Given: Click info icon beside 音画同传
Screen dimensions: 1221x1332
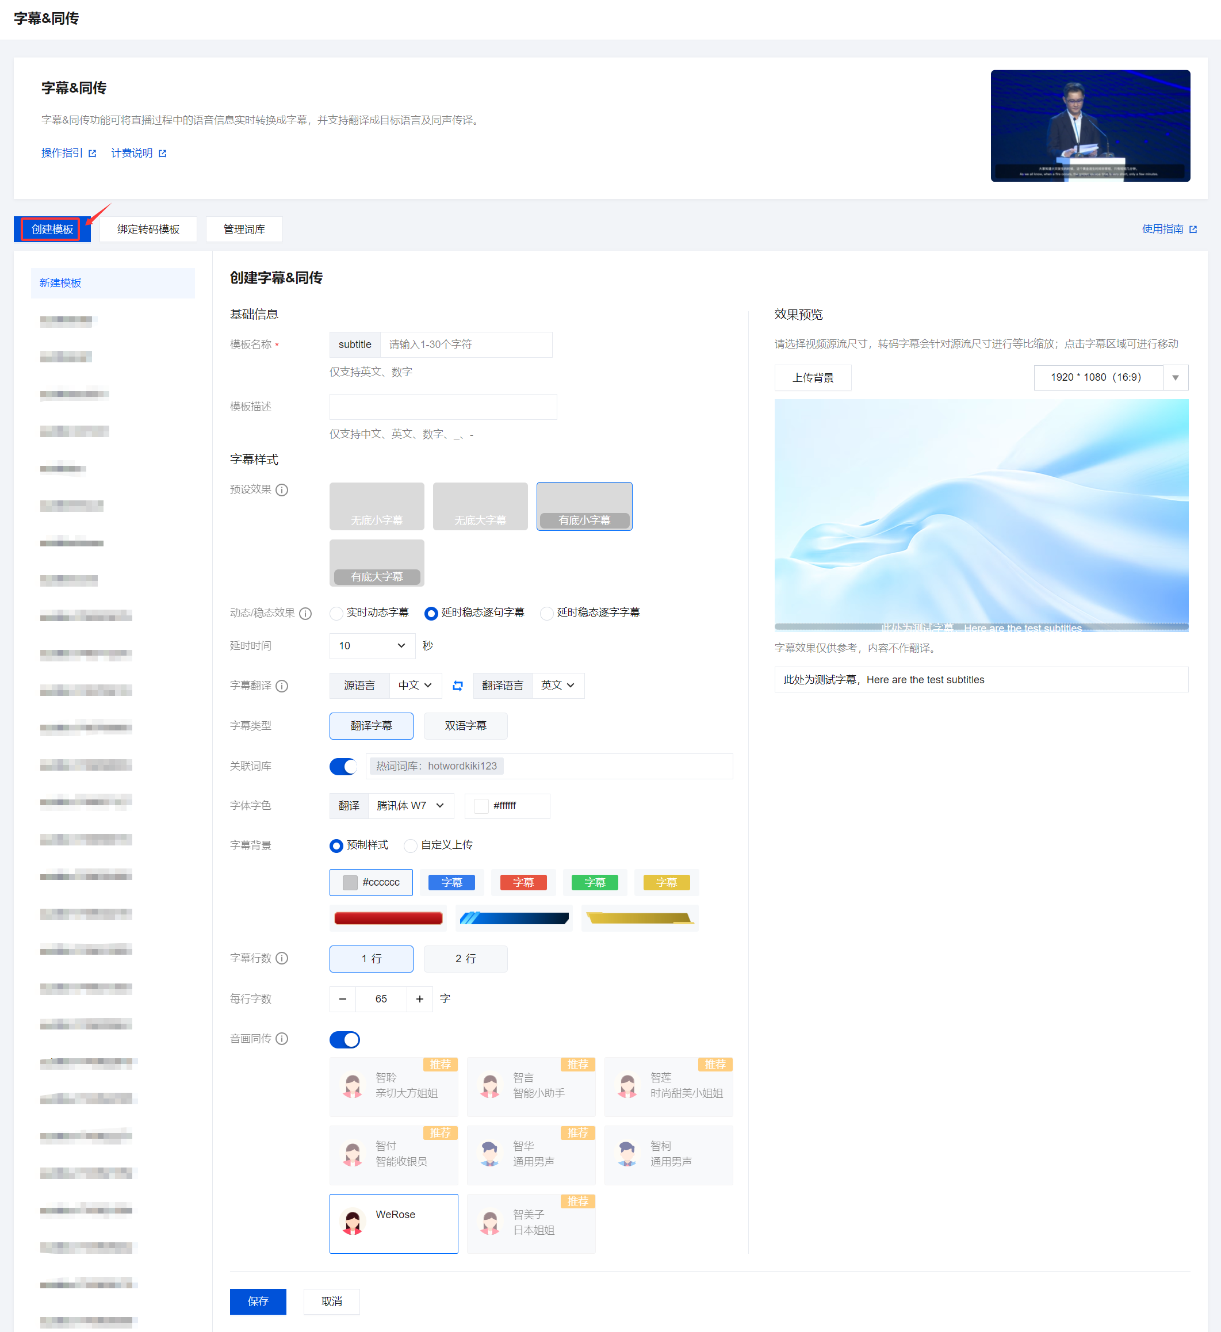Looking at the screenshot, I should (x=282, y=1039).
